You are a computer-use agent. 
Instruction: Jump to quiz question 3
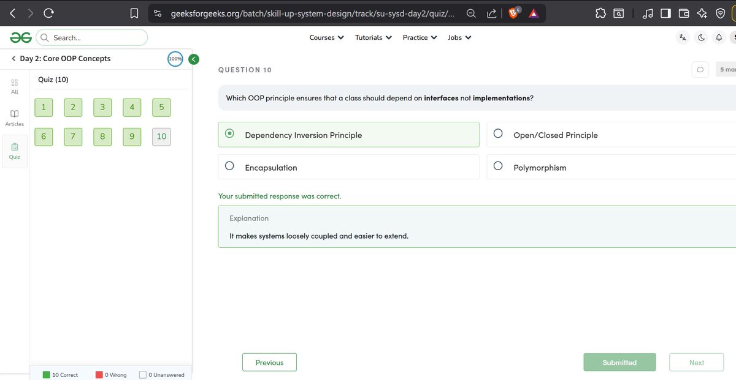pos(102,107)
